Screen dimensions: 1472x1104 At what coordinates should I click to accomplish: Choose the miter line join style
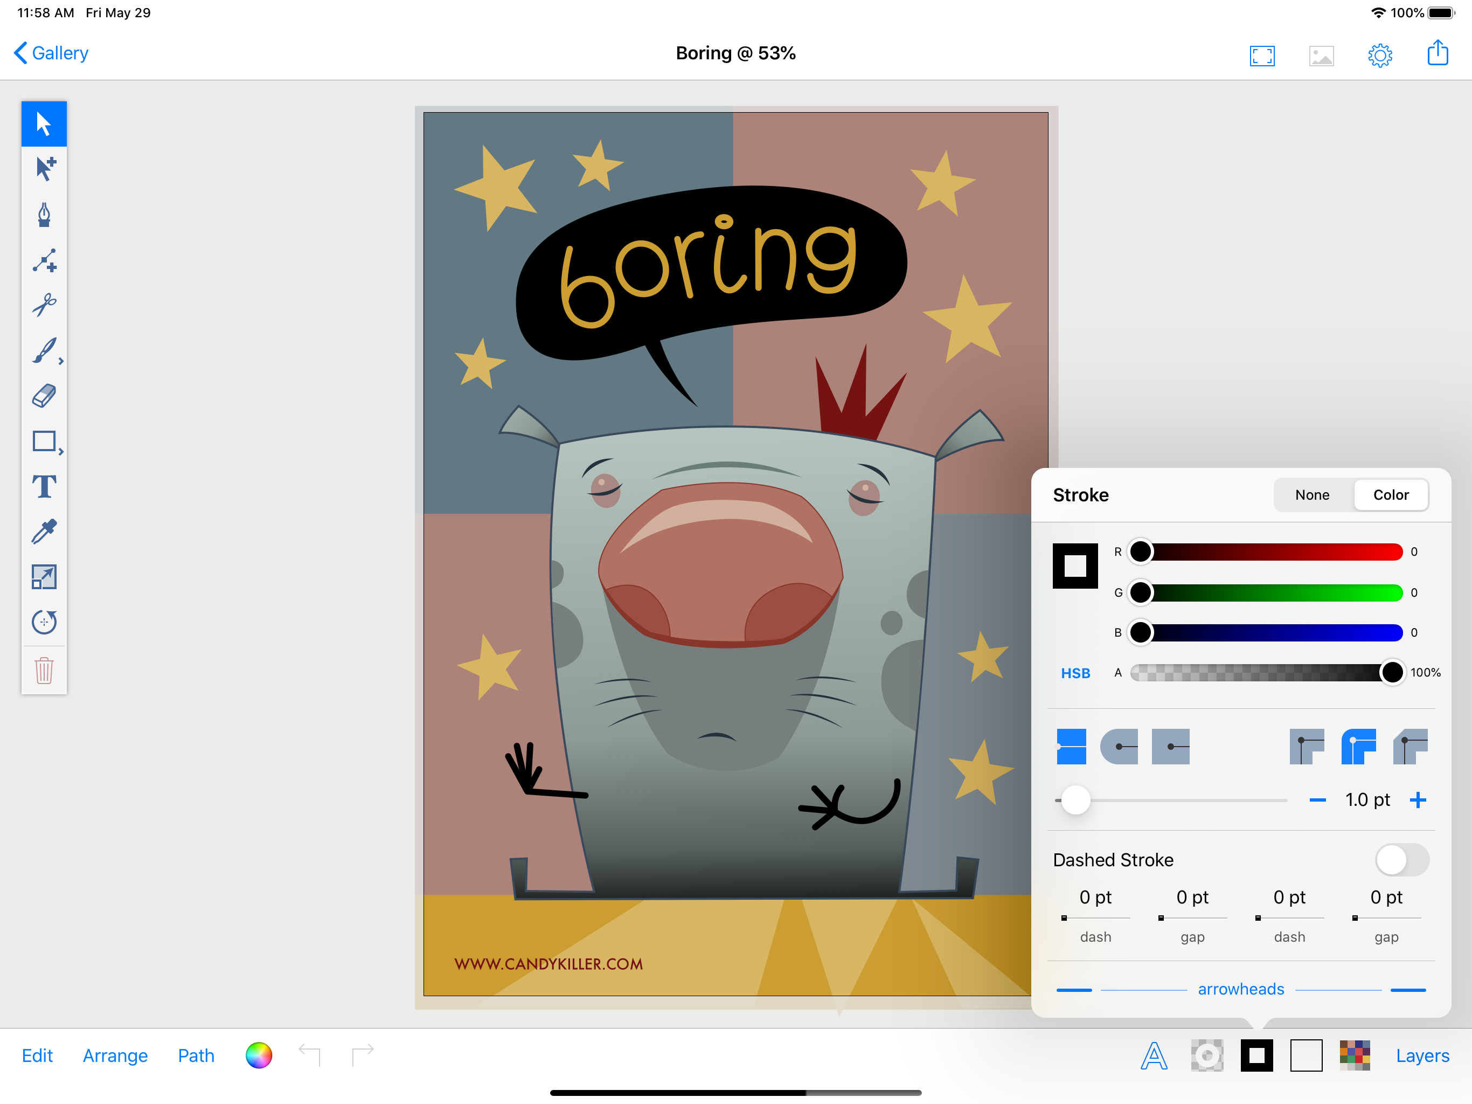(x=1307, y=747)
